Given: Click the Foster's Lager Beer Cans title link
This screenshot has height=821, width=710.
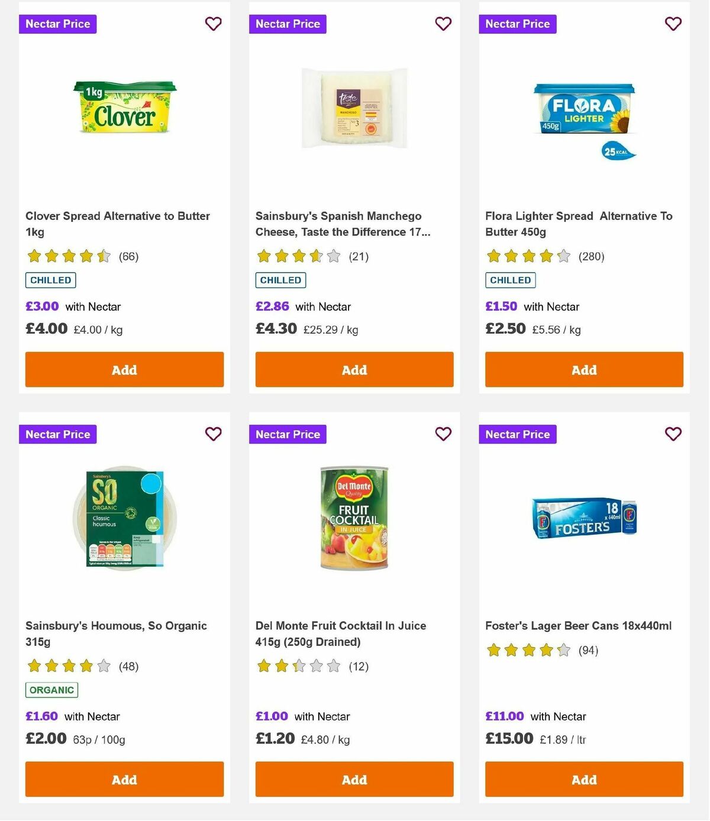Looking at the screenshot, I should [578, 625].
